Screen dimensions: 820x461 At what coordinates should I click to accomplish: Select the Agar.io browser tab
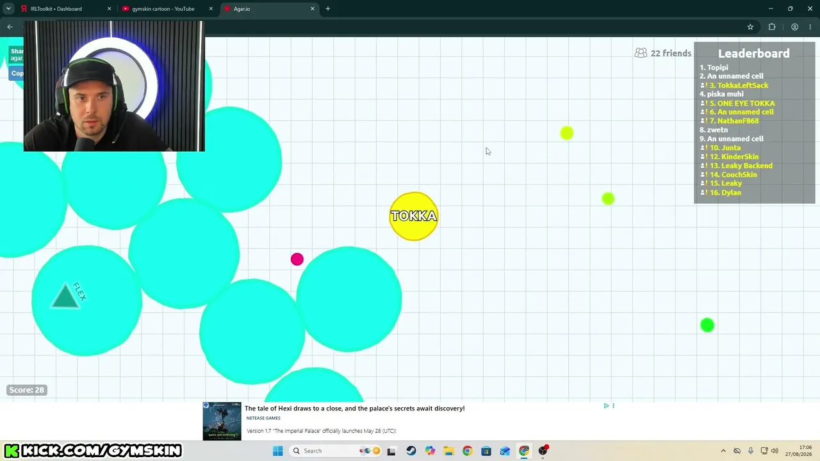269,9
